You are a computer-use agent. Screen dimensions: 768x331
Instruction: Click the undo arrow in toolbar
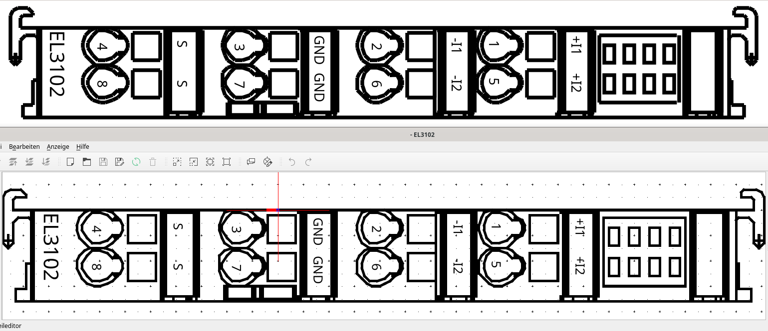tap(292, 162)
